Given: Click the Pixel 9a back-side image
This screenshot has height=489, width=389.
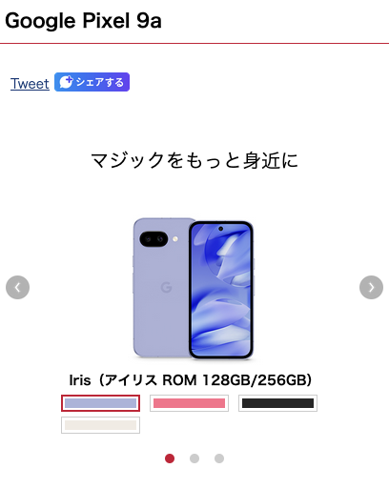Looking at the screenshot, I should tap(160, 288).
